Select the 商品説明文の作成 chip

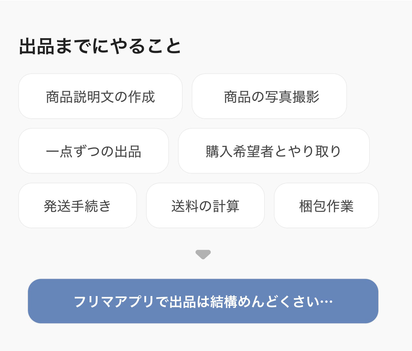pyautogui.click(x=100, y=96)
